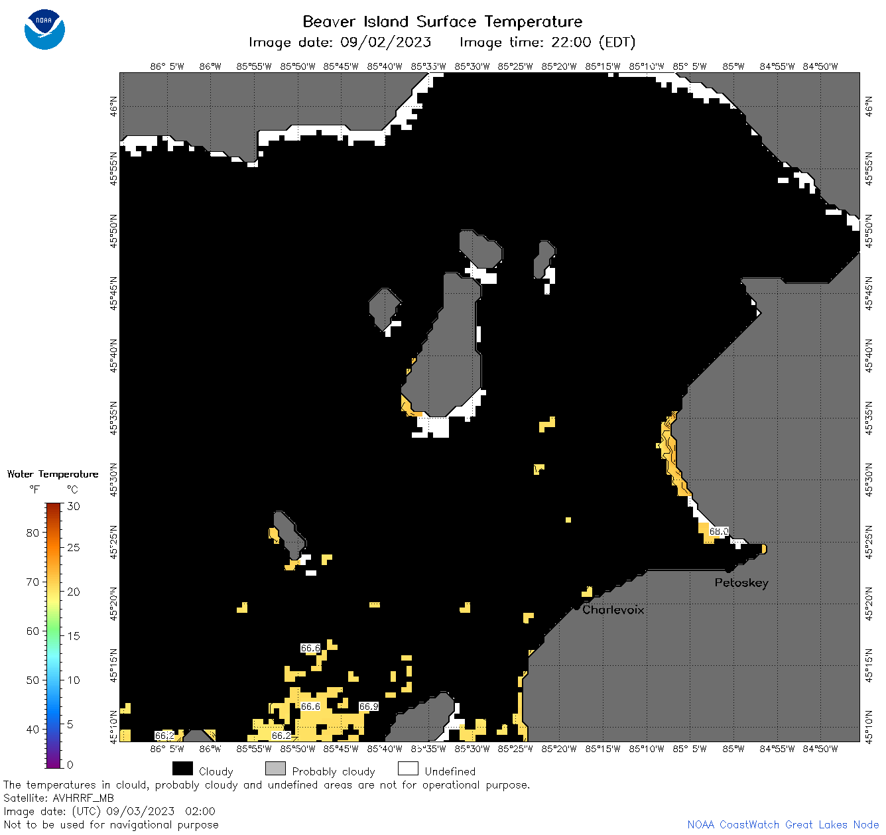Click the °F column header on scale
The height and width of the screenshot is (835, 886).
point(34,489)
